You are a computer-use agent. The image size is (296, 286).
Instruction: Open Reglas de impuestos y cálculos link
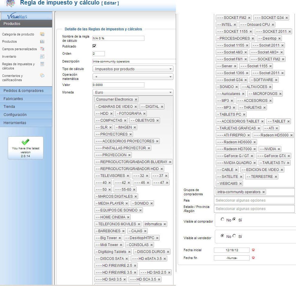(19, 66)
